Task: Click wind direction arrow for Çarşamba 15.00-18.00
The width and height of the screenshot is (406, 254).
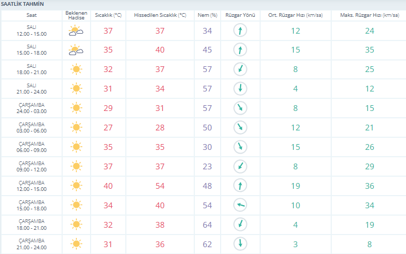Action: (x=240, y=205)
